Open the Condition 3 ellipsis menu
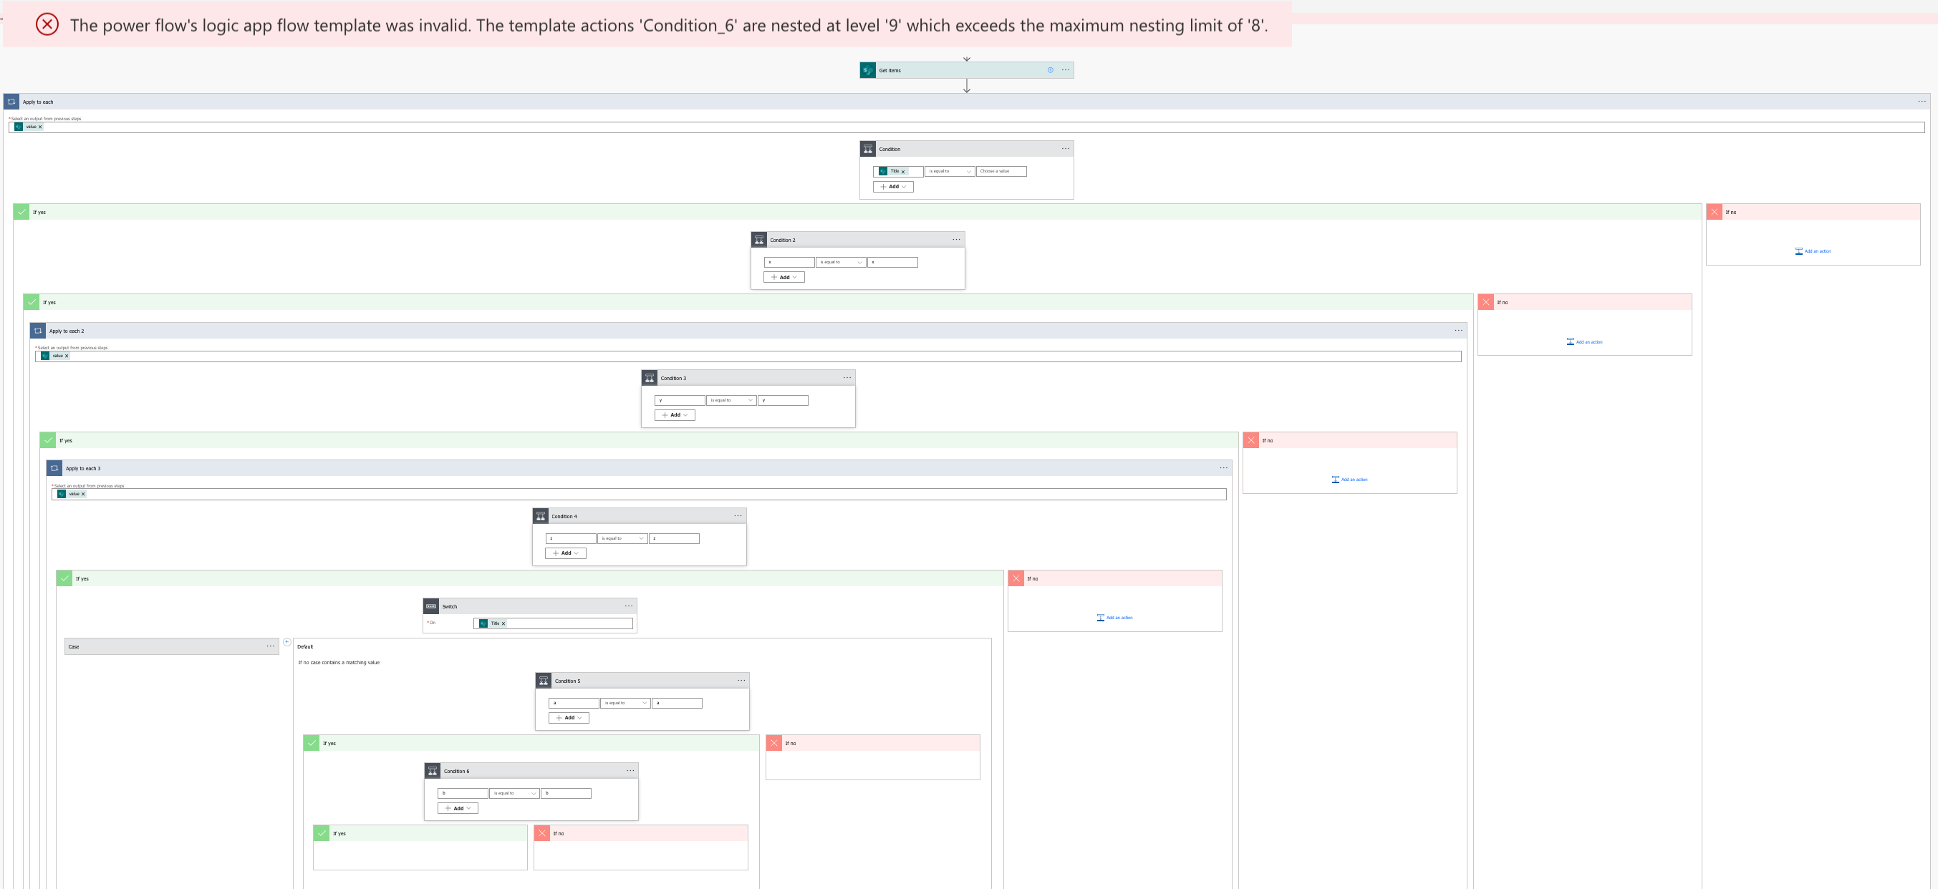The width and height of the screenshot is (1938, 889). [x=847, y=379]
